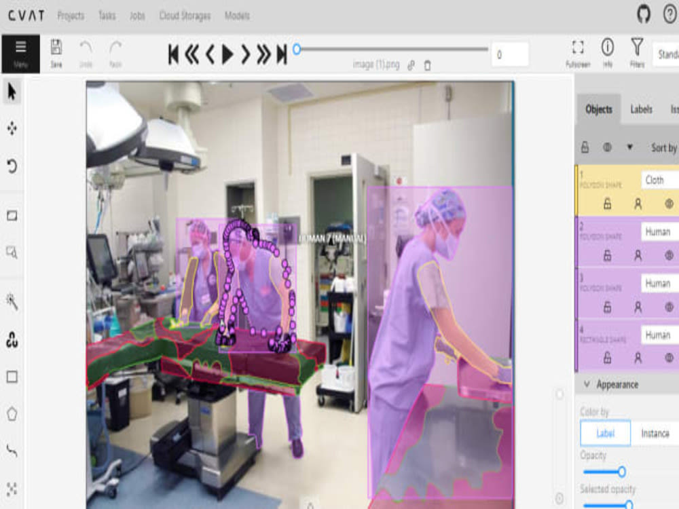Viewport: 679px width, 509px height.
Task: Open the Human label dropdown of object 3
Action: (x=660, y=283)
